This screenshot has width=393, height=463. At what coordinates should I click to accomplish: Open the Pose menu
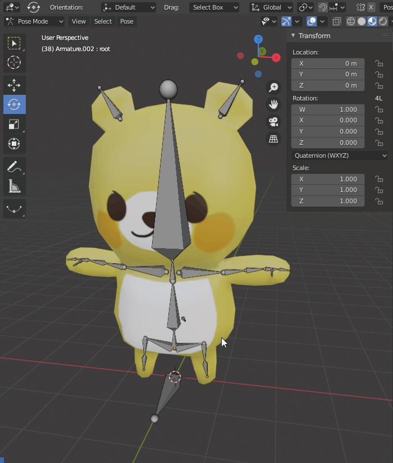pos(126,21)
